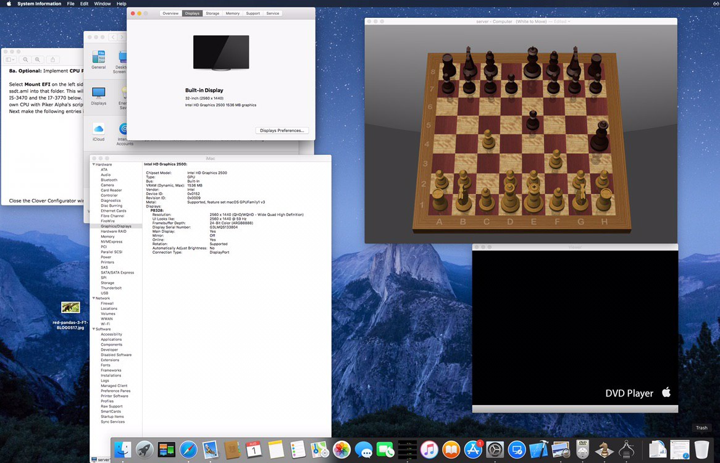Open the yellow Notes icon in dock

[x=276, y=449]
